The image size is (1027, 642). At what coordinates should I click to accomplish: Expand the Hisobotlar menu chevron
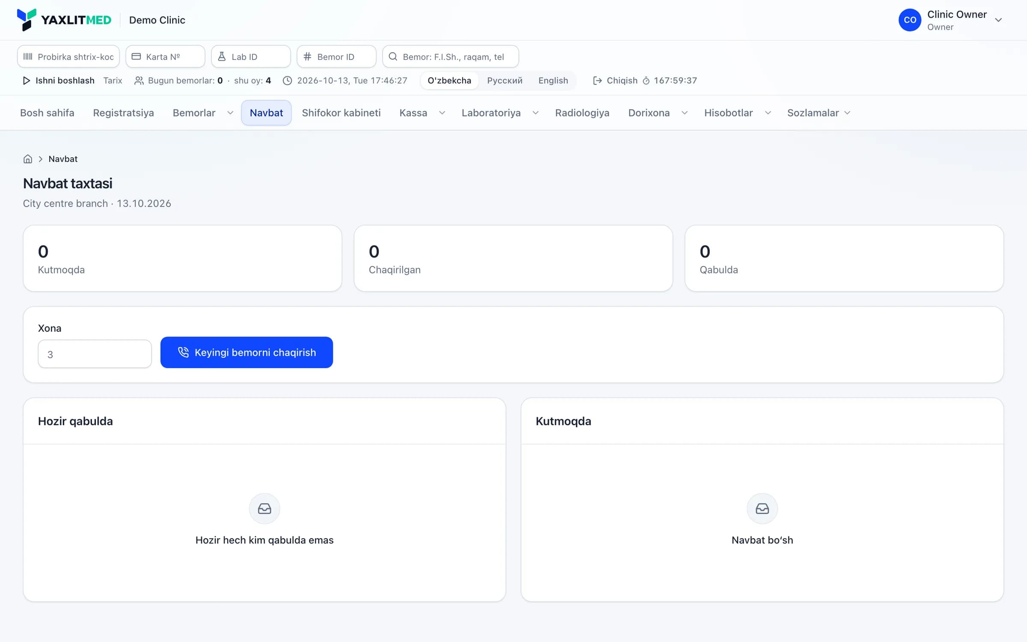768,113
